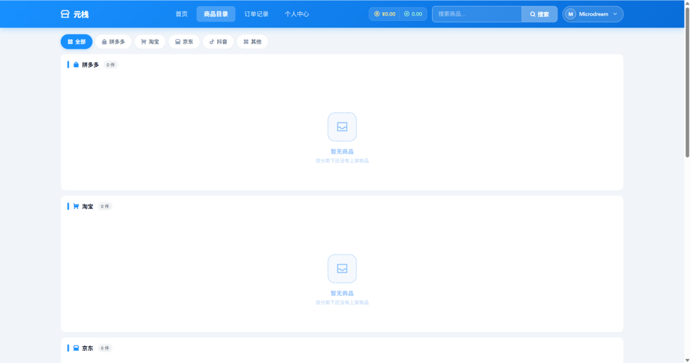The image size is (690, 363).
Task: Filter by 拼多多 category pill
Action: tap(113, 42)
